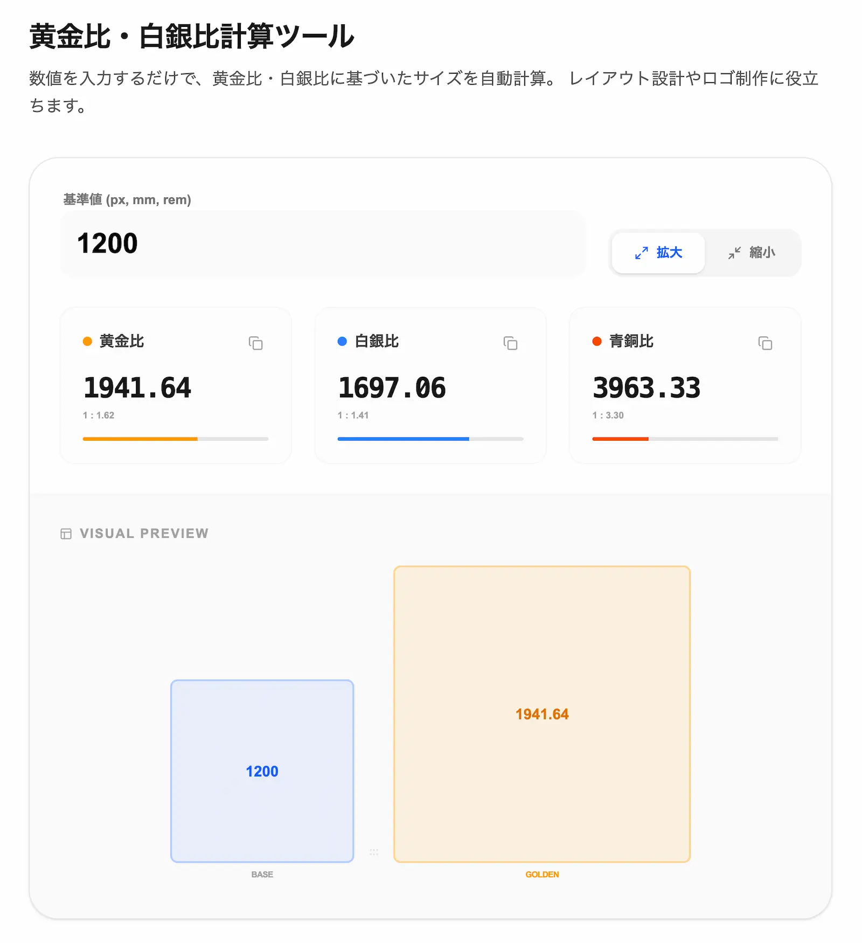
Task: Click the 基準値 (px, mm, rem) label
Action: (127, 200)
